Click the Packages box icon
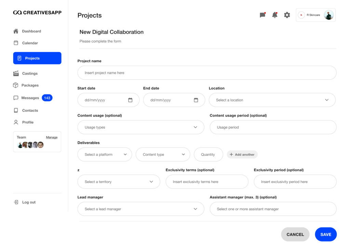The height and width of the screenshot is (250, 350). point(16,85)
